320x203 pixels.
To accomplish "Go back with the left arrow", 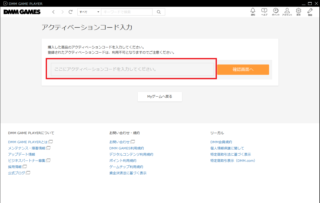I will point(54,12).
